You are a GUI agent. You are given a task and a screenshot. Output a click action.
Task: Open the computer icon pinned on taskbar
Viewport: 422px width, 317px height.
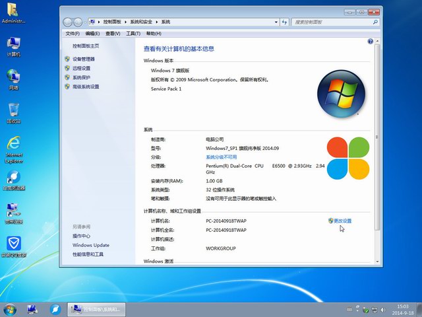(x=32, y=310)
